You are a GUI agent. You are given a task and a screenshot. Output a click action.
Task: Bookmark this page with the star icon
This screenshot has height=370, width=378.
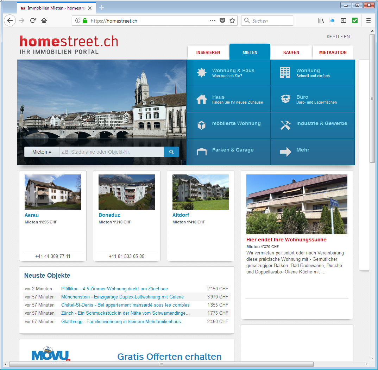click(x=232, y=21)
